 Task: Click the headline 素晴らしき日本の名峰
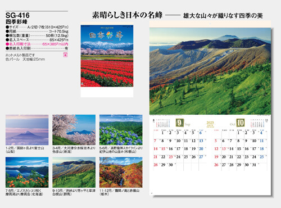point(127,15)
